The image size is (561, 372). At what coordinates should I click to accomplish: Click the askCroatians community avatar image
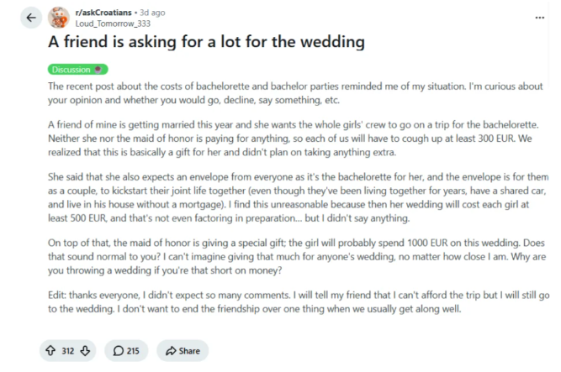[59, 18]
